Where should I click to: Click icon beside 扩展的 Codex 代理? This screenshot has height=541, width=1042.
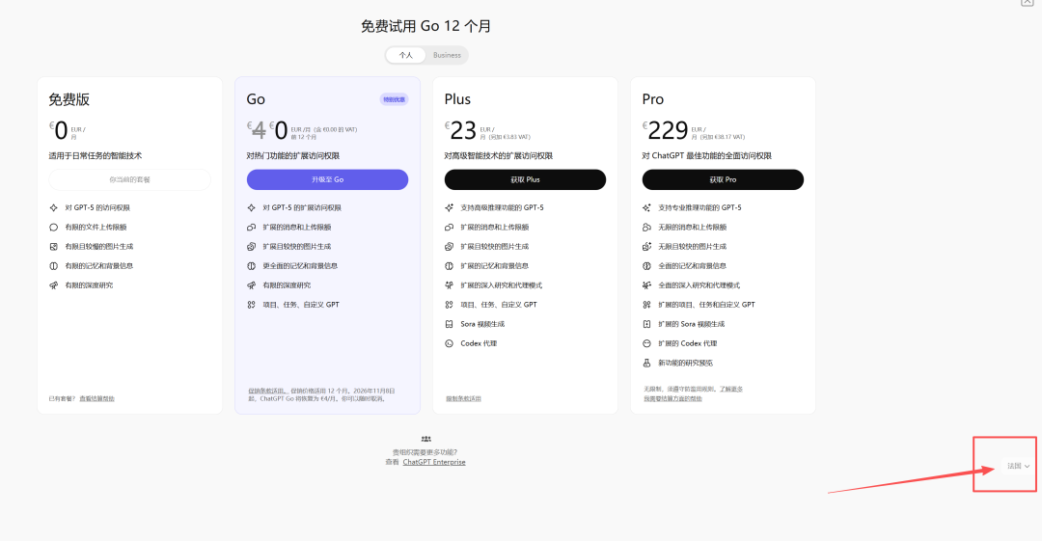point(646,343)
